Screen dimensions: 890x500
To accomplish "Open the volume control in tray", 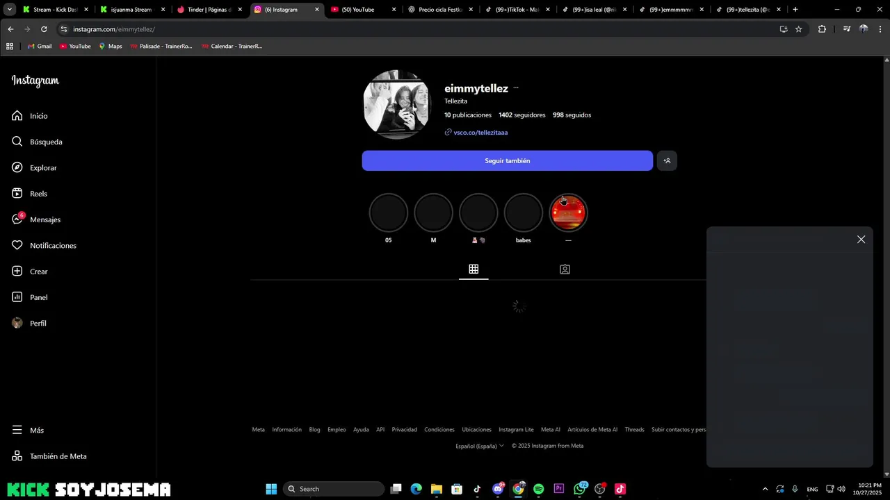I will 841,489.
